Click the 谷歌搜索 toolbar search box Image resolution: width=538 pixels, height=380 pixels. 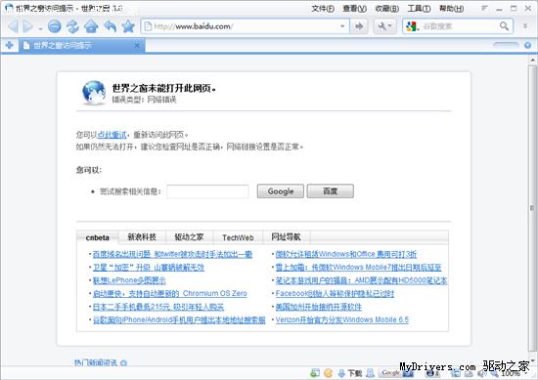pyautogui.click(x=458, y=26)
